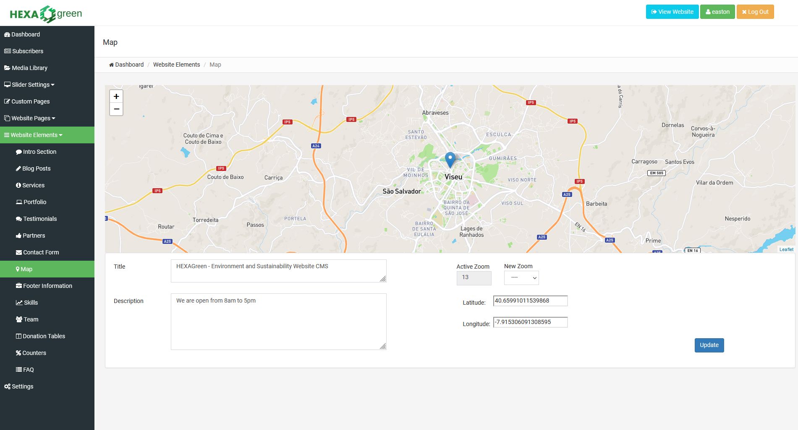The image size is (798, 430).
Task: Click the Latitude input field
Action: pos(530,301)
